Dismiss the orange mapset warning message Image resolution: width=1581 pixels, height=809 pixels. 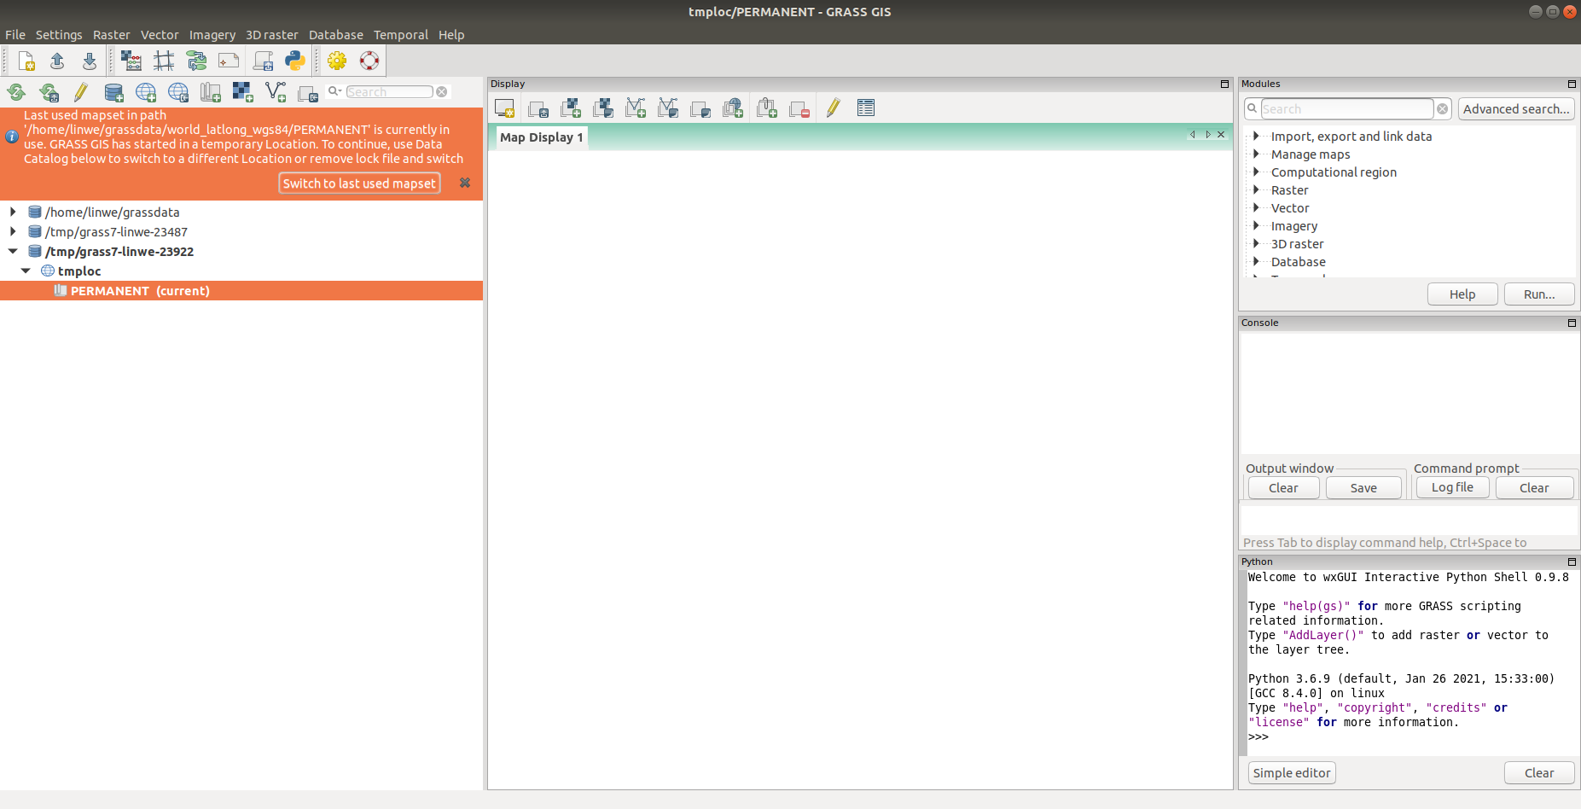coord(465,183)
